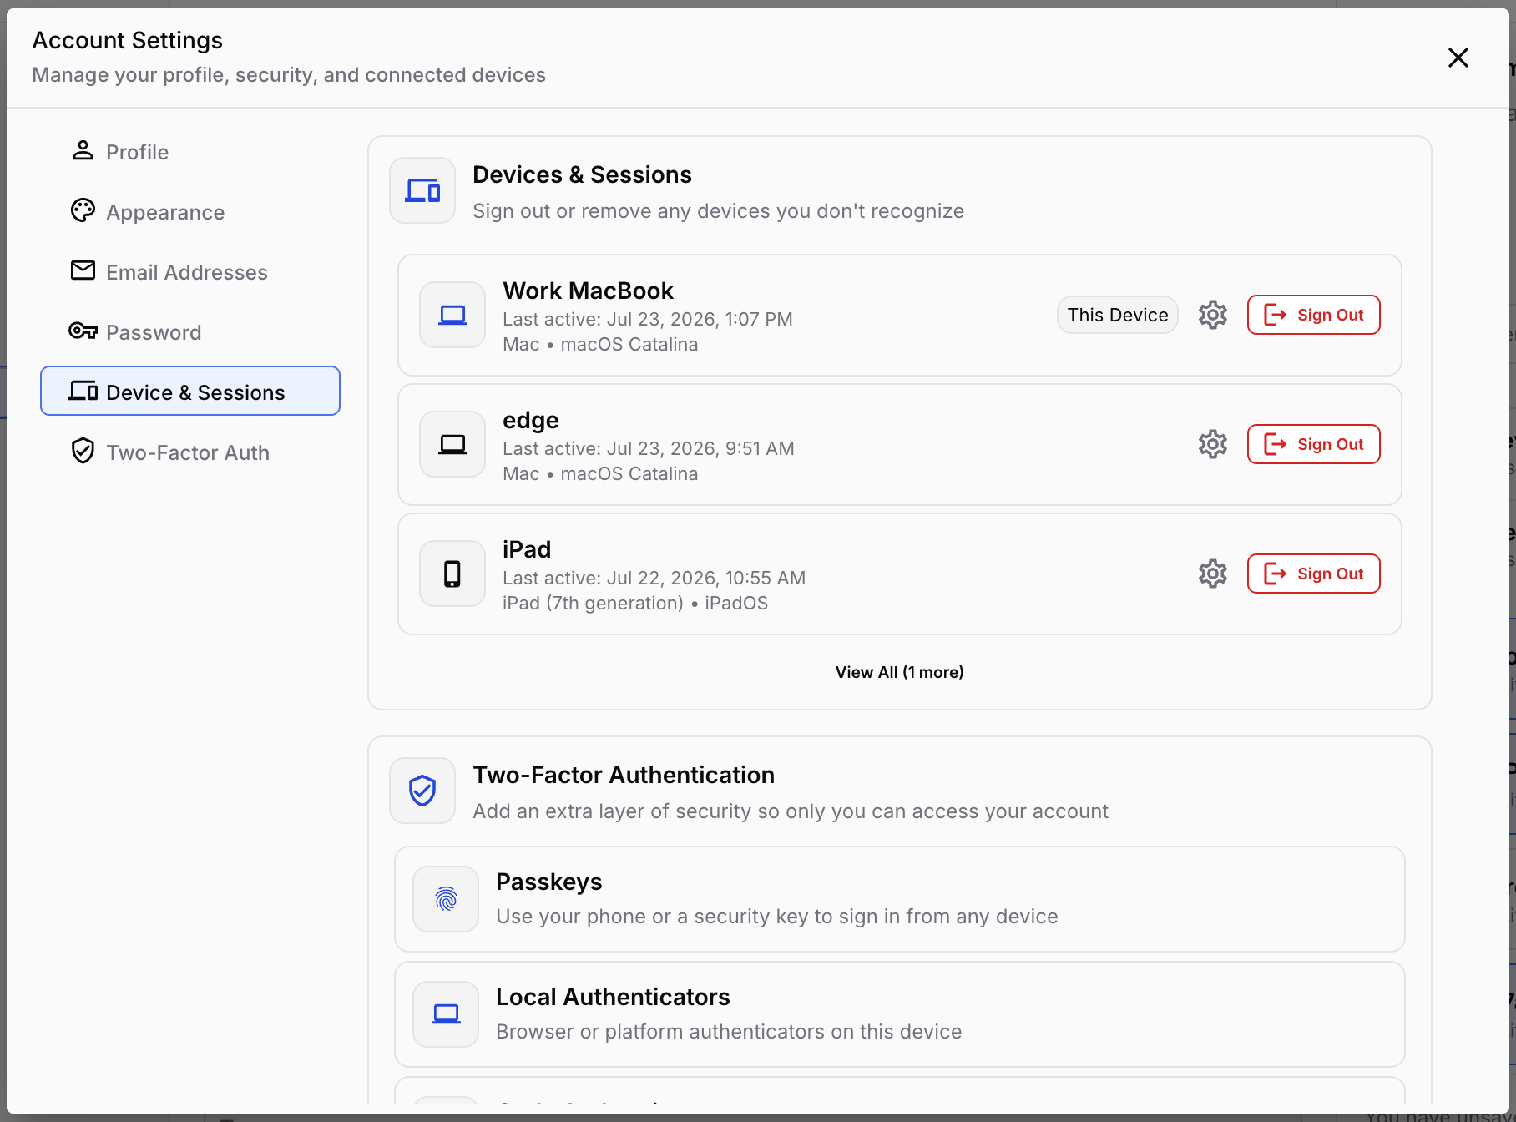Image resolution: width=1516 pixels, height=1122 pixels.
Task: Open the Appearance settings section
Action: tap(190, 212)
